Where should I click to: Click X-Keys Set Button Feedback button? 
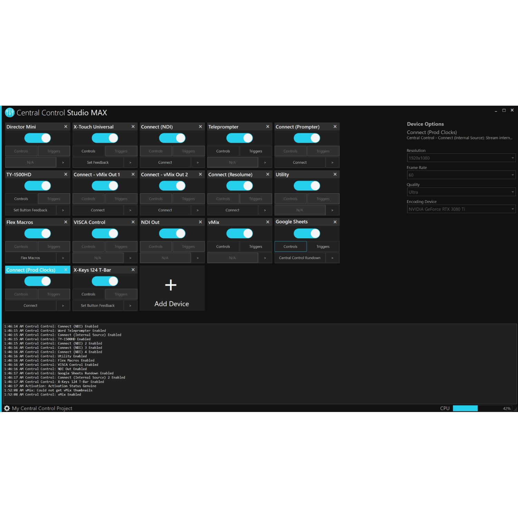(x=98, y=305)
